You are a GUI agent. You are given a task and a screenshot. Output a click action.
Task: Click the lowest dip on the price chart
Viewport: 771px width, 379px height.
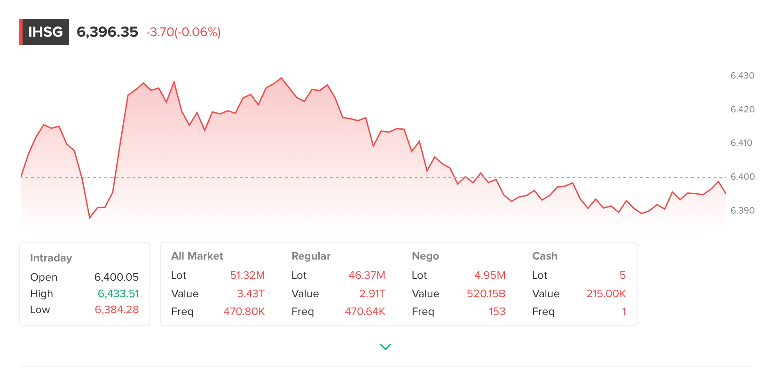(90, 218)
